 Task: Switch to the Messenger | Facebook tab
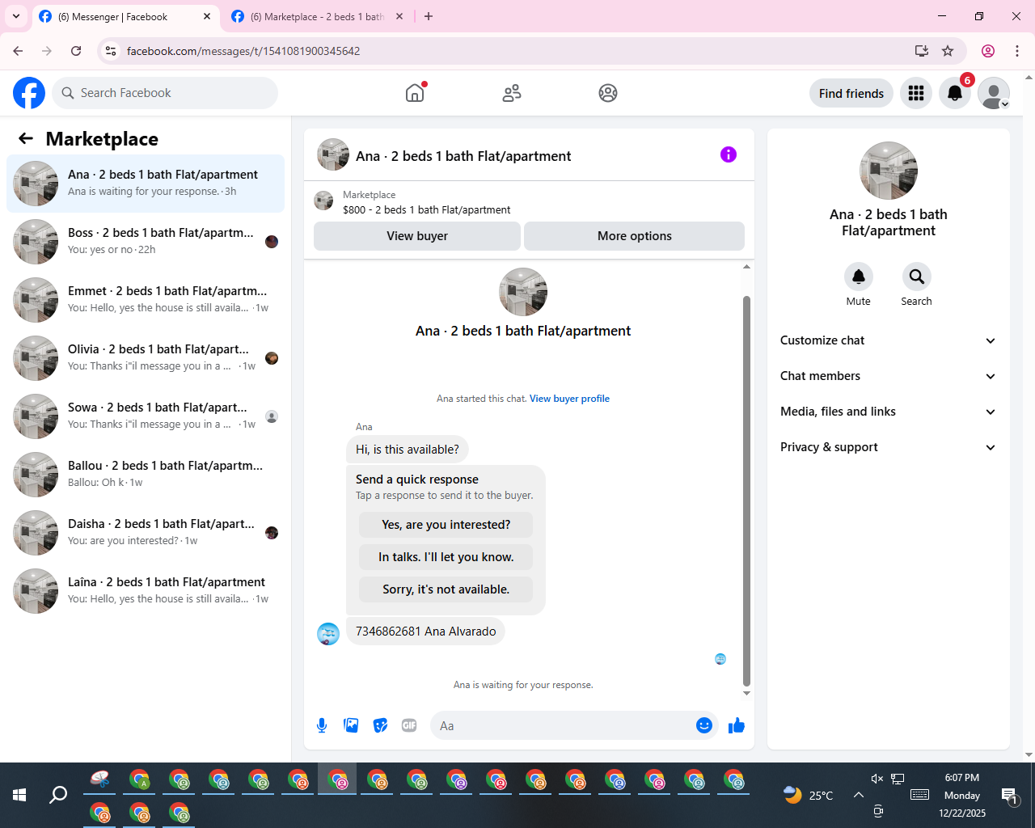(126, 16)
